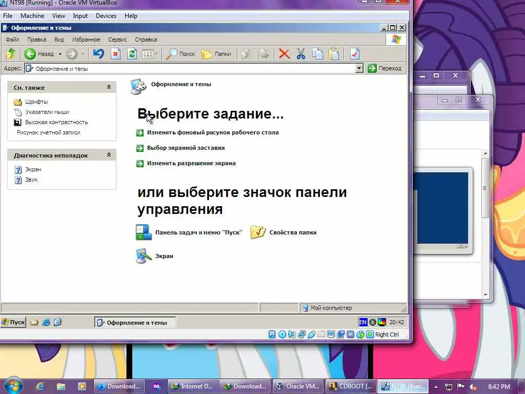Click the guest Пуск start button
The height and width of the screenshot is (394, 525).
pyautogui.click(x=13, y=322)
